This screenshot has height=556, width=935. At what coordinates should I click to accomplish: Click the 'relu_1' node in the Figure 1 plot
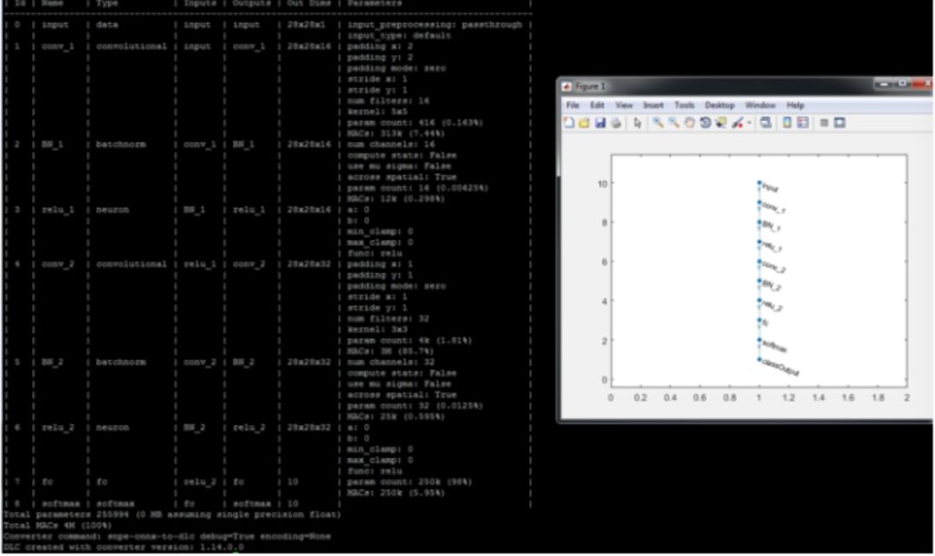point(759,242)
